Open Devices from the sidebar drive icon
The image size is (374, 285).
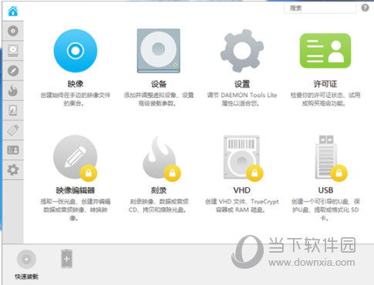pos(13,51)
